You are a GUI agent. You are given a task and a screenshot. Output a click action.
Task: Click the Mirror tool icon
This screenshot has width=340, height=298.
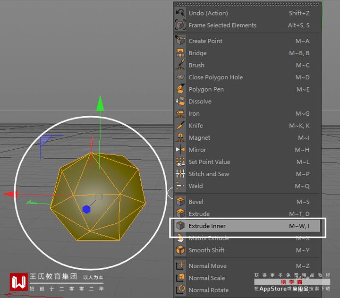point(180,150)
